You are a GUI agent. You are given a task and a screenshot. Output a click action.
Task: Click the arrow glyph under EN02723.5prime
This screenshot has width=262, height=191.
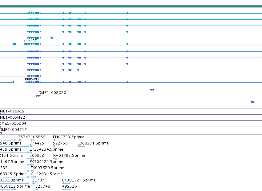point(54,140)
